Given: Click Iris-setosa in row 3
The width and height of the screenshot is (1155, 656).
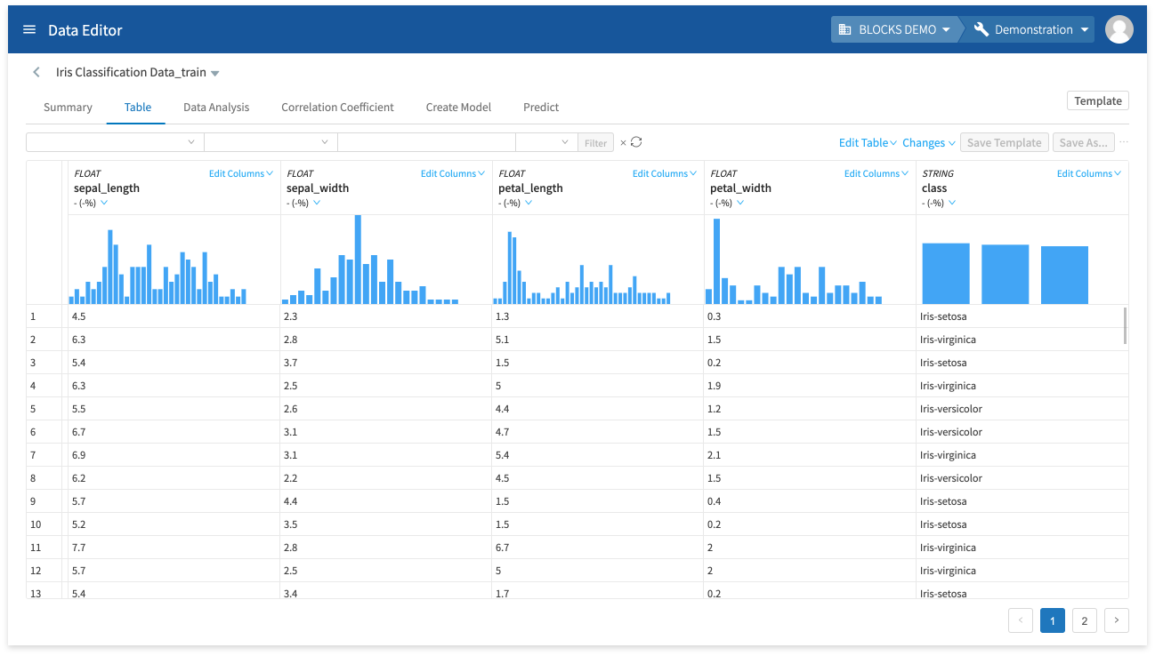Looking at the screenshot, I should [943, 363].
